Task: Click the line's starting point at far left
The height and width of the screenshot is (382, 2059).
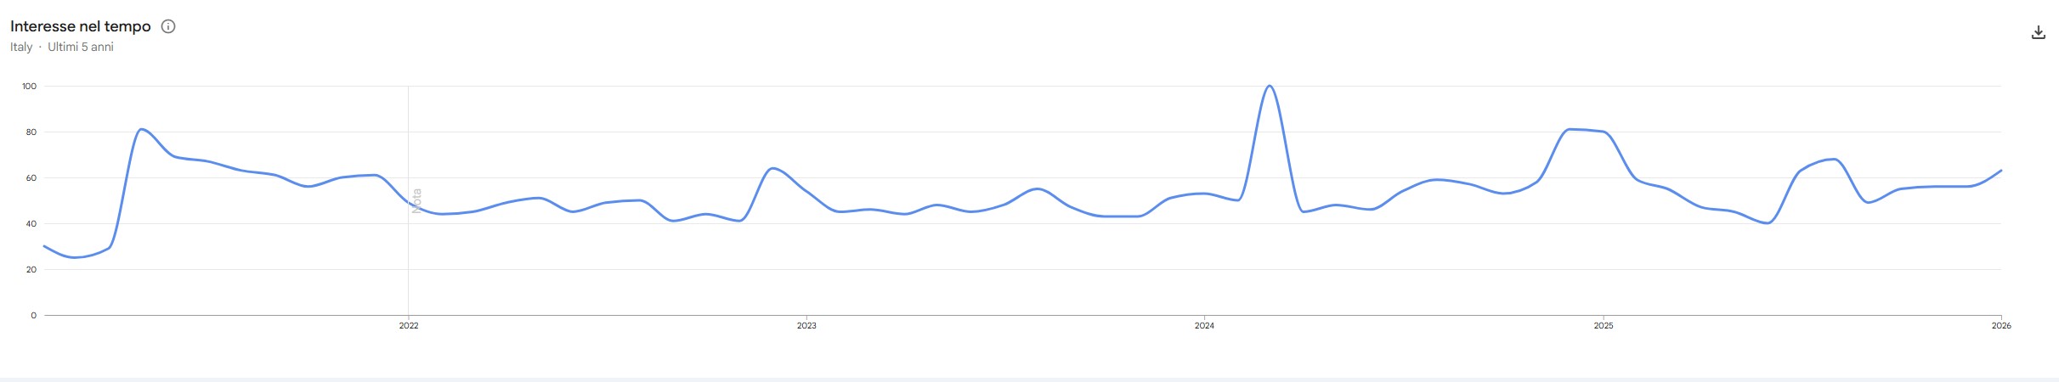Action: tap(44, 246)
